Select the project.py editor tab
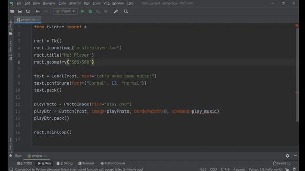This screenshot has width=305, height=171. point(28,19)
